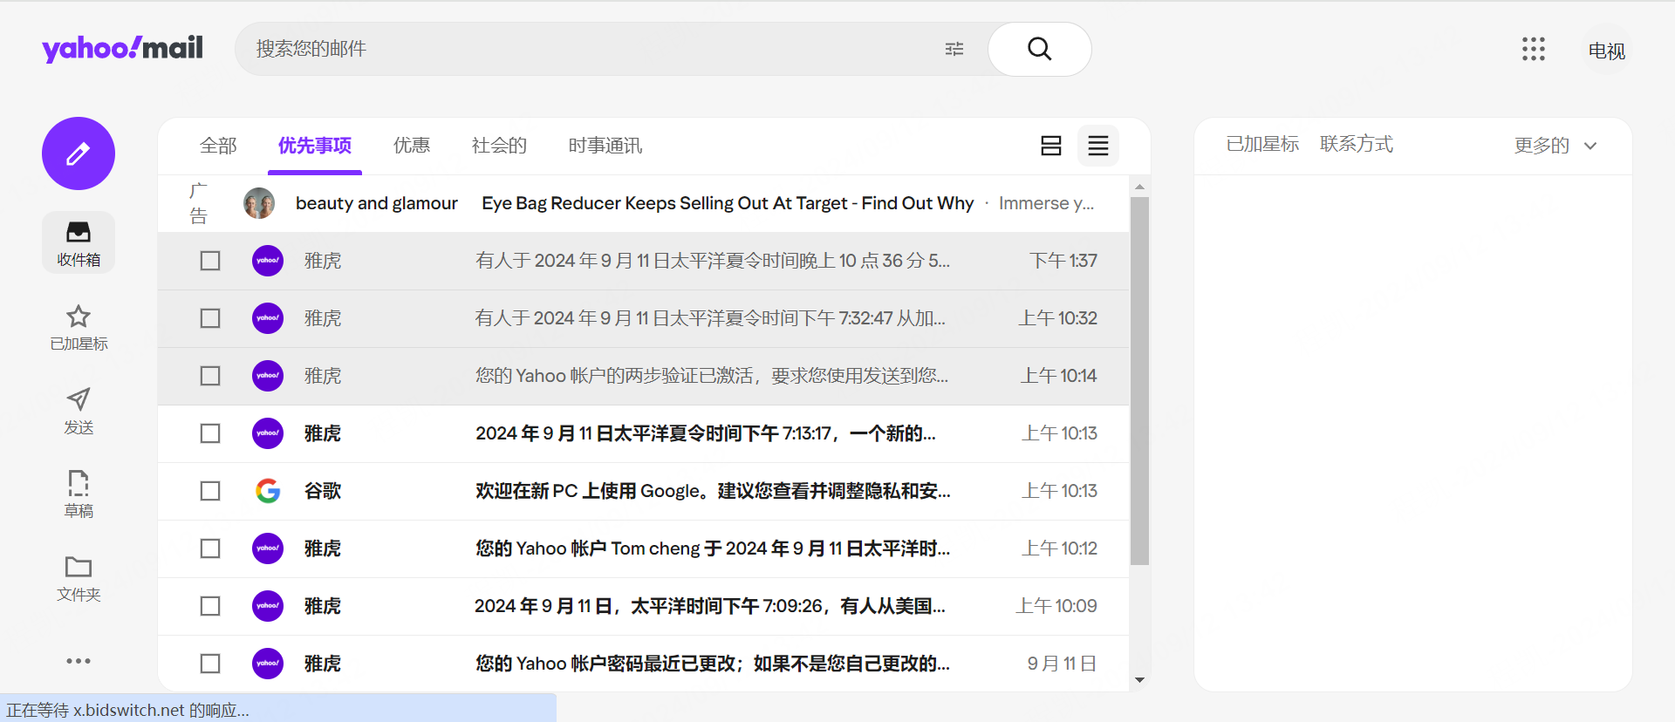Image resolution: width=1675 pixels, height=722 pixels.
Task: Expand the 更多的 dropdown in right panel
Action: (1555, 146)
